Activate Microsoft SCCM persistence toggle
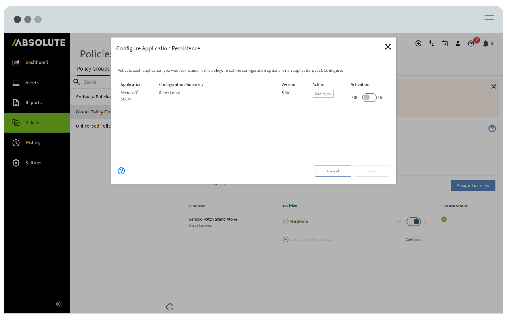 pos(369,97)
